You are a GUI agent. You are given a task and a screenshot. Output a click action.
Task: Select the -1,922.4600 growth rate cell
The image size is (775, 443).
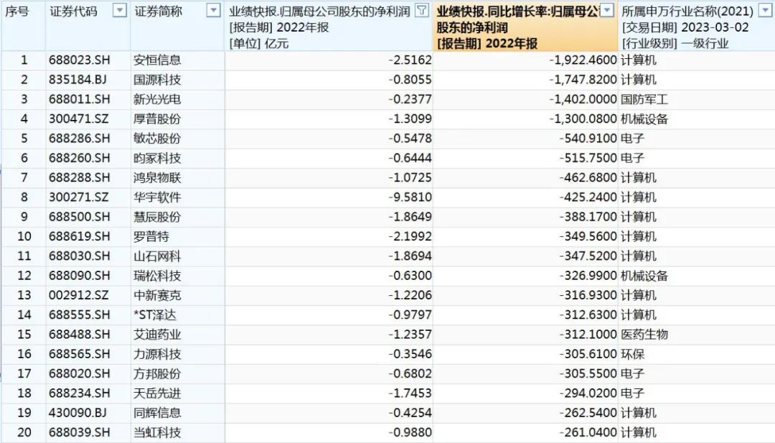pos(583,60)
